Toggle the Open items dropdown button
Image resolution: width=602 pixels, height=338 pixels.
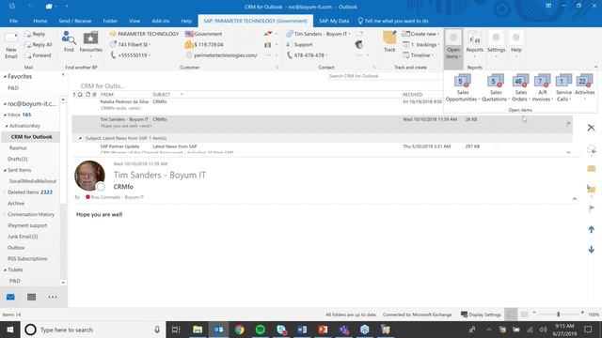tap(453, 49)
